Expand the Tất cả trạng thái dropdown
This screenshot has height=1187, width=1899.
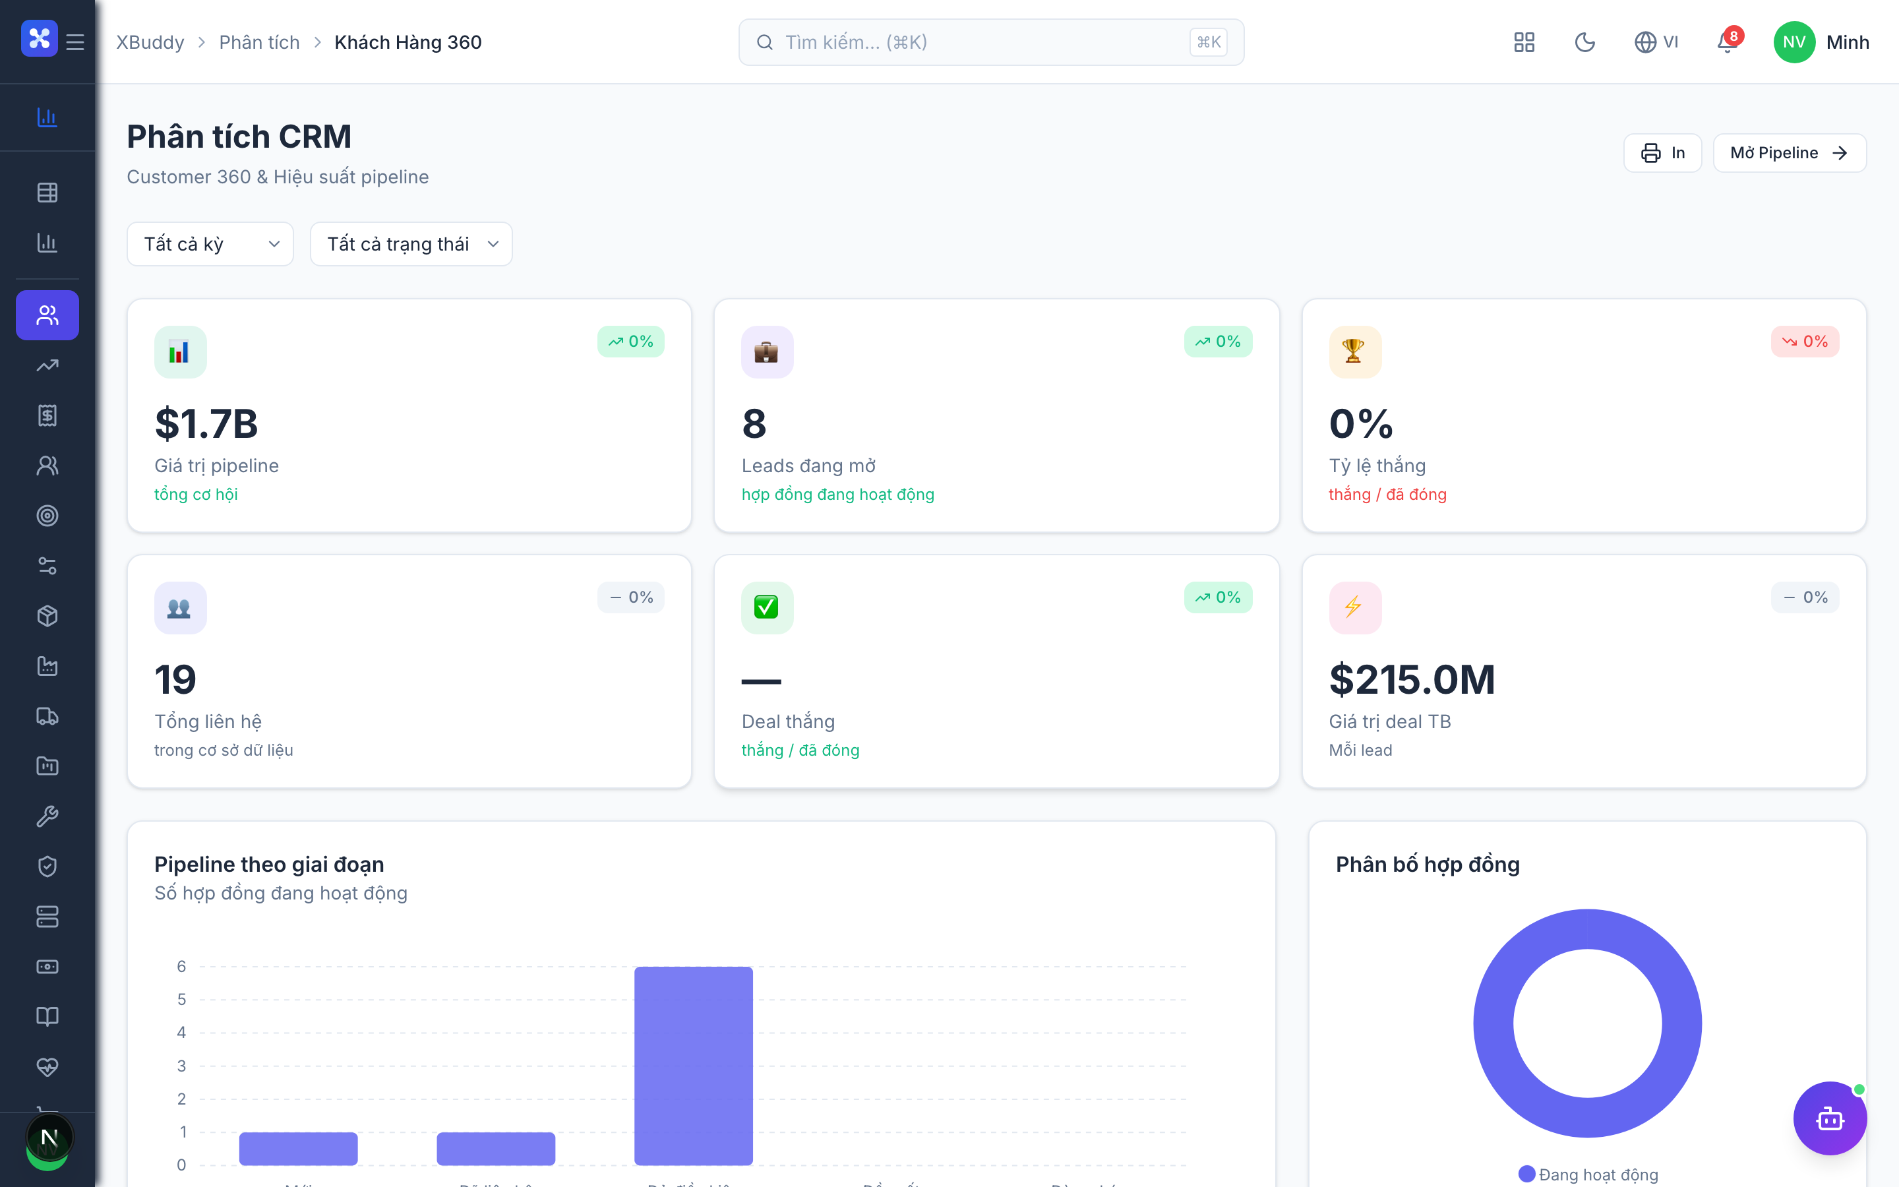411,244
